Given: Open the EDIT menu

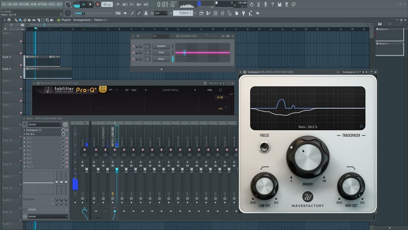Looking at the screenshot, I should pyautogui.click(x=10, y=4).
